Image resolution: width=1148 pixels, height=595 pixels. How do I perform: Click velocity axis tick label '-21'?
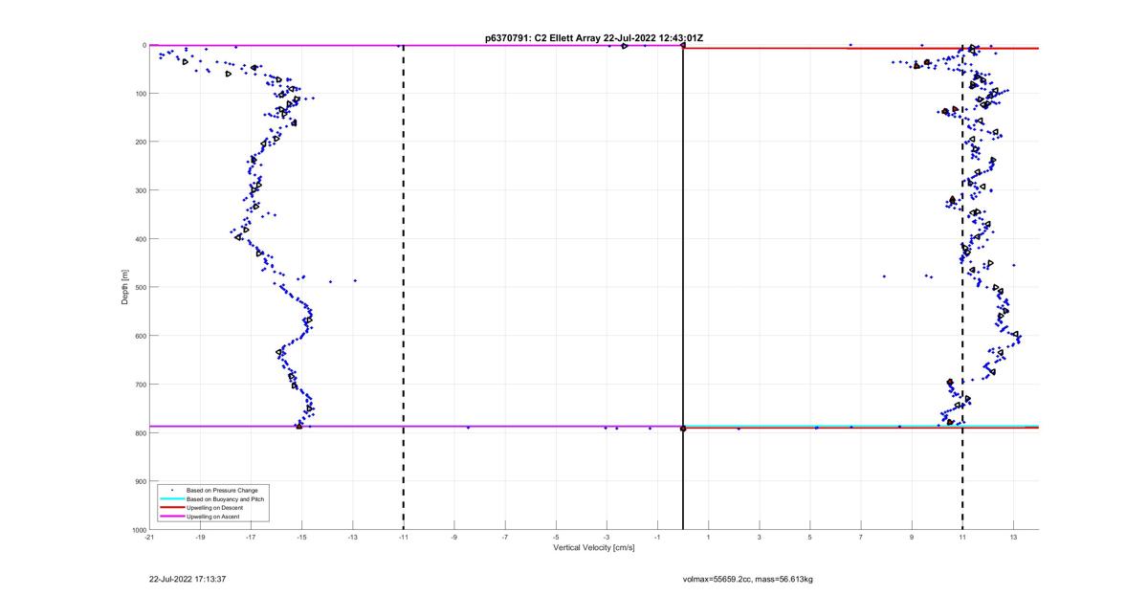click(149, 538)
